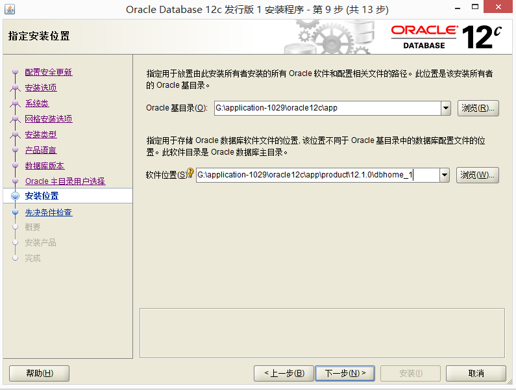This screenshot has height=390, width=516.
Task: Select Oracle 主目录用户选择 step
Action: (x=65, y=181)
